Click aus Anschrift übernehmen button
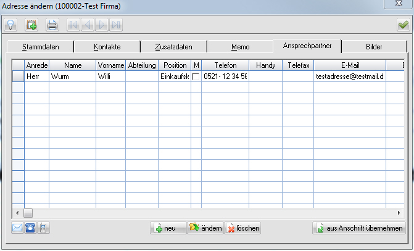The width and height of the screenshot is (414, 251). click(x=359, y=228)
